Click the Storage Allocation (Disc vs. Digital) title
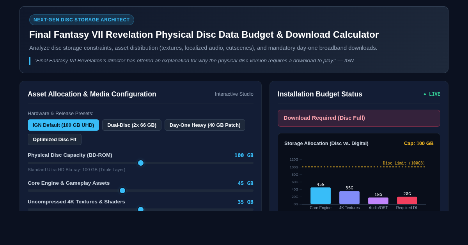 click(x=326, y=143)
